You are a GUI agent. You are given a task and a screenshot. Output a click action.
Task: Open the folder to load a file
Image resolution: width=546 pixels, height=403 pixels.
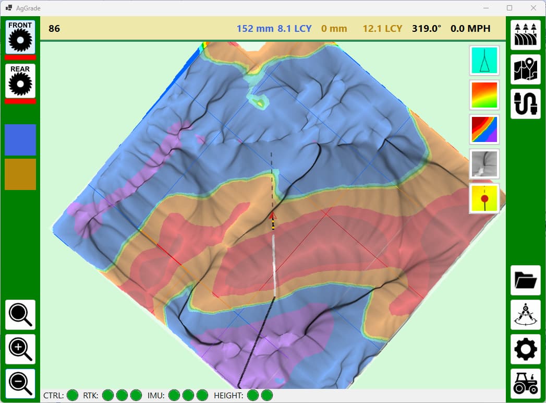click(x=525, y=280)
